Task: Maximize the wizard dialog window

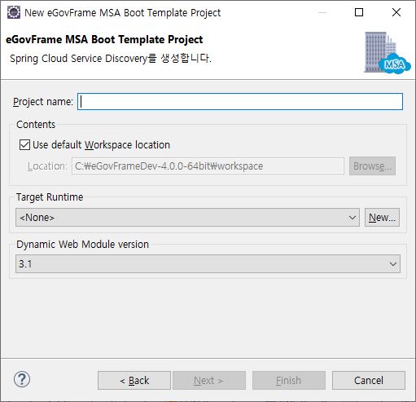Action: point(359,12)
